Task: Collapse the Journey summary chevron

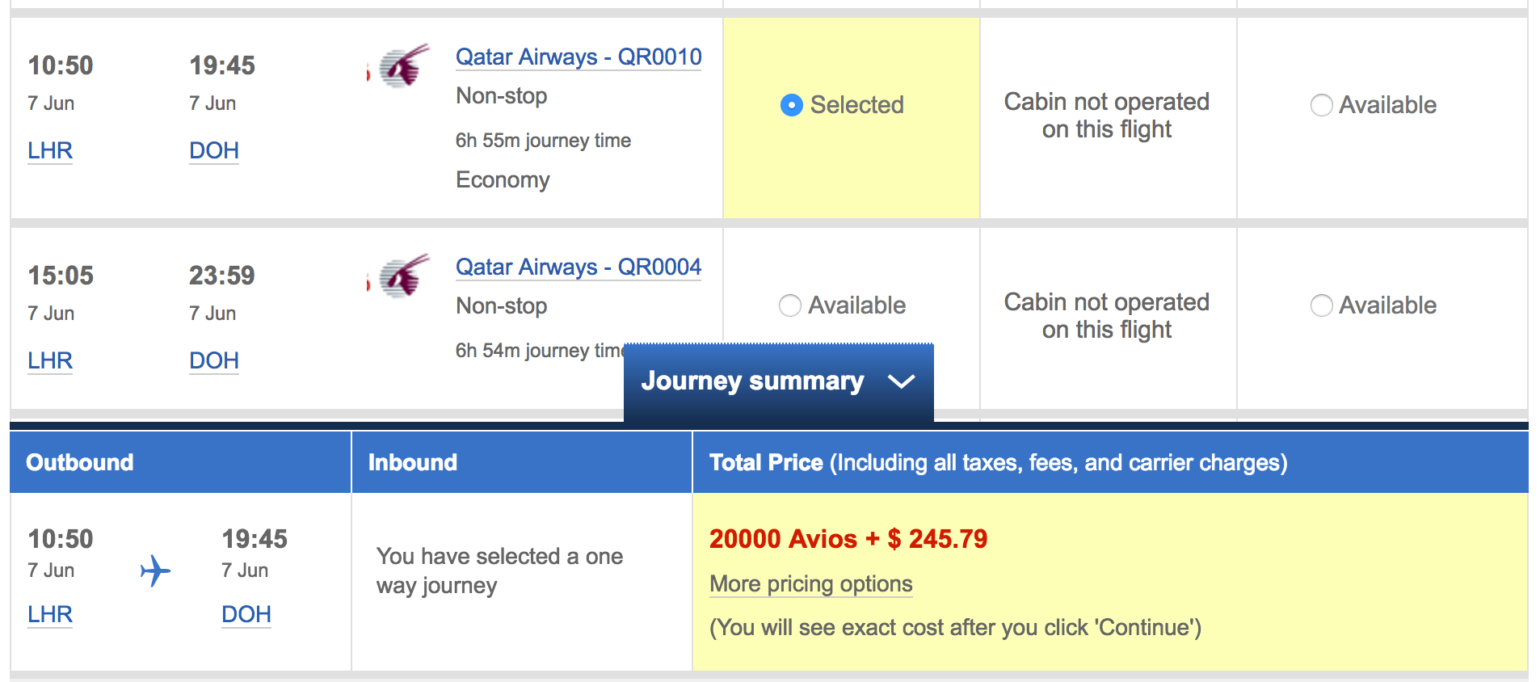Action: coord(901,381)
